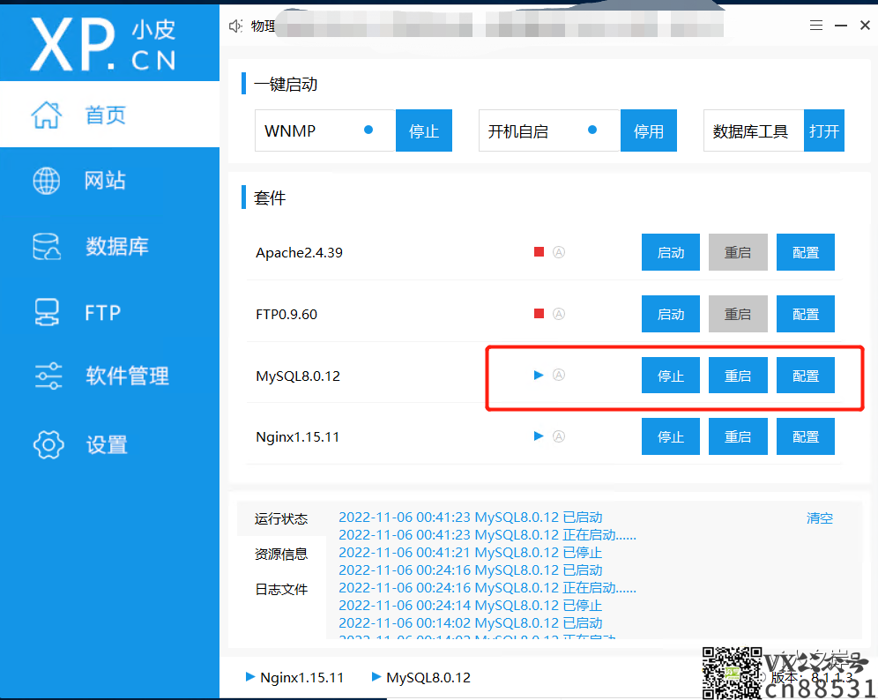Click MySQL8.0.12 in status bar

coord(428,678)
